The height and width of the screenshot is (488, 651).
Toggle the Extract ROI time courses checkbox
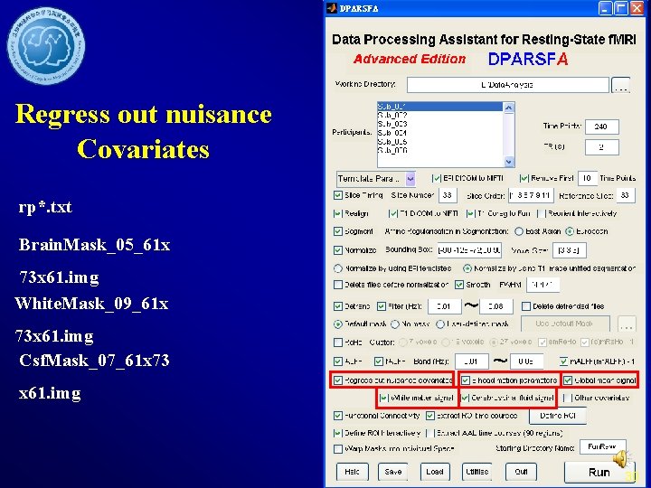click(x=430, y=416)
